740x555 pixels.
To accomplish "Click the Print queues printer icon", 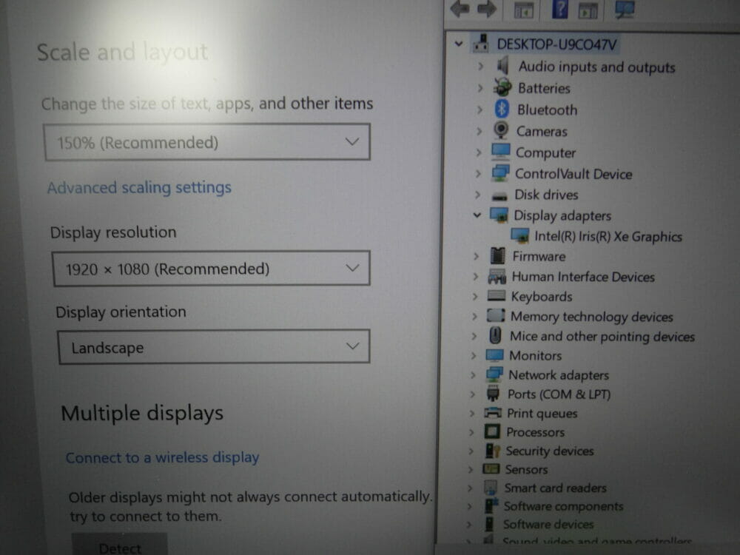I will pos(493,412).
